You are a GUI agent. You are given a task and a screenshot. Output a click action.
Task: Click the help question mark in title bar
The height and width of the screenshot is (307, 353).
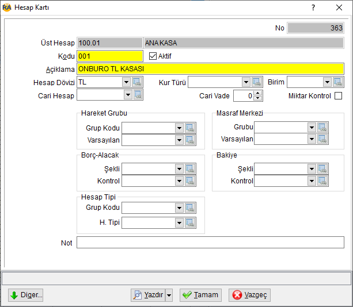pyautogui.click(x=313, y=7)
